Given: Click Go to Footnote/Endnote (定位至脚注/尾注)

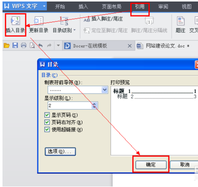Looking at the screenshot, I should [x=105, y=30].
